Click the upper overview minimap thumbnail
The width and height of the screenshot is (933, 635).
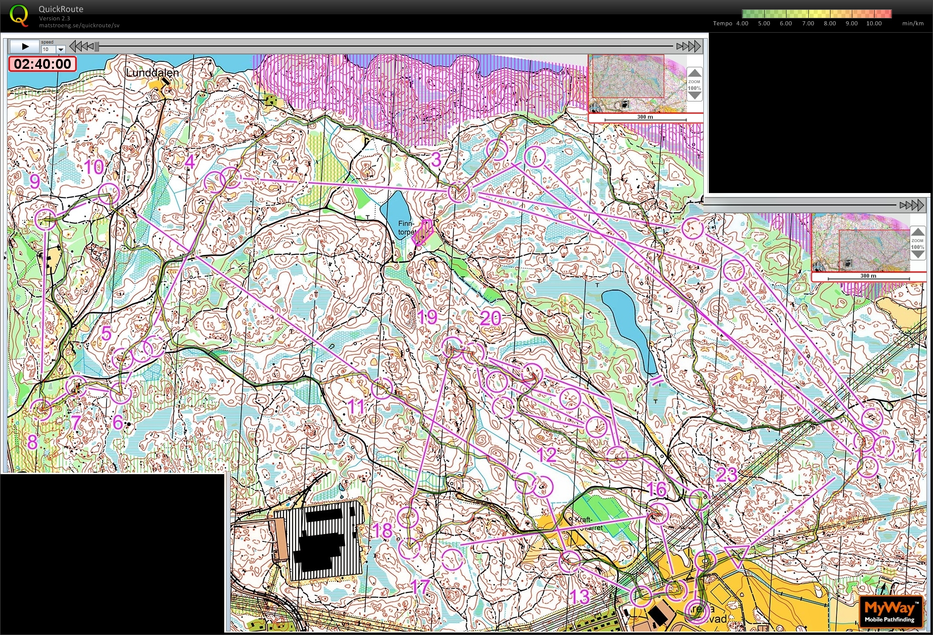point(637,83)
